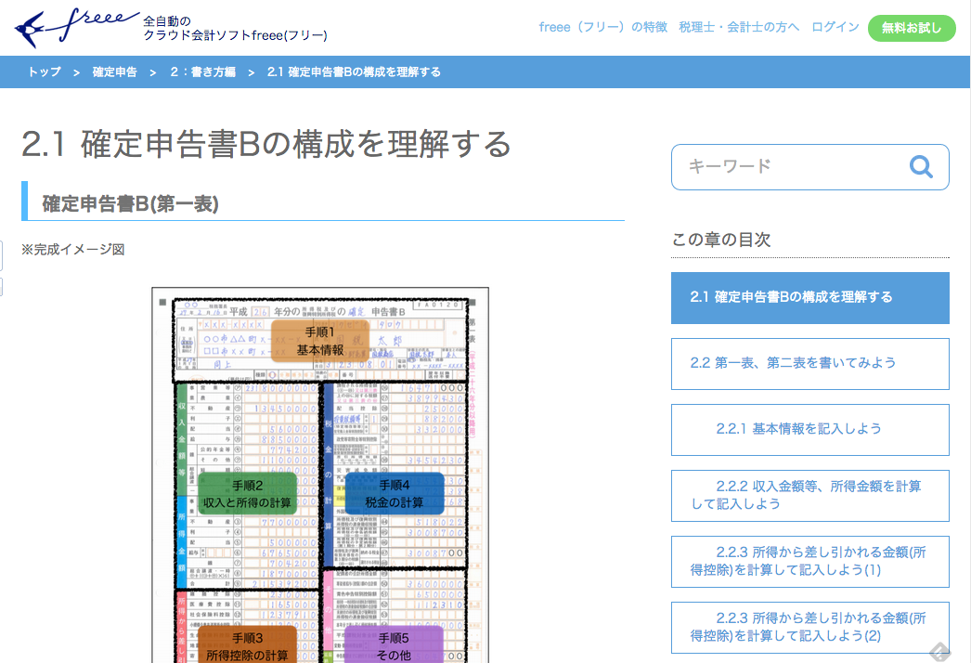The image size is (971, 663).
Task: Open section 2.2.2 収入金額等、所得金額を計算
Action: (x=809, y=495)
